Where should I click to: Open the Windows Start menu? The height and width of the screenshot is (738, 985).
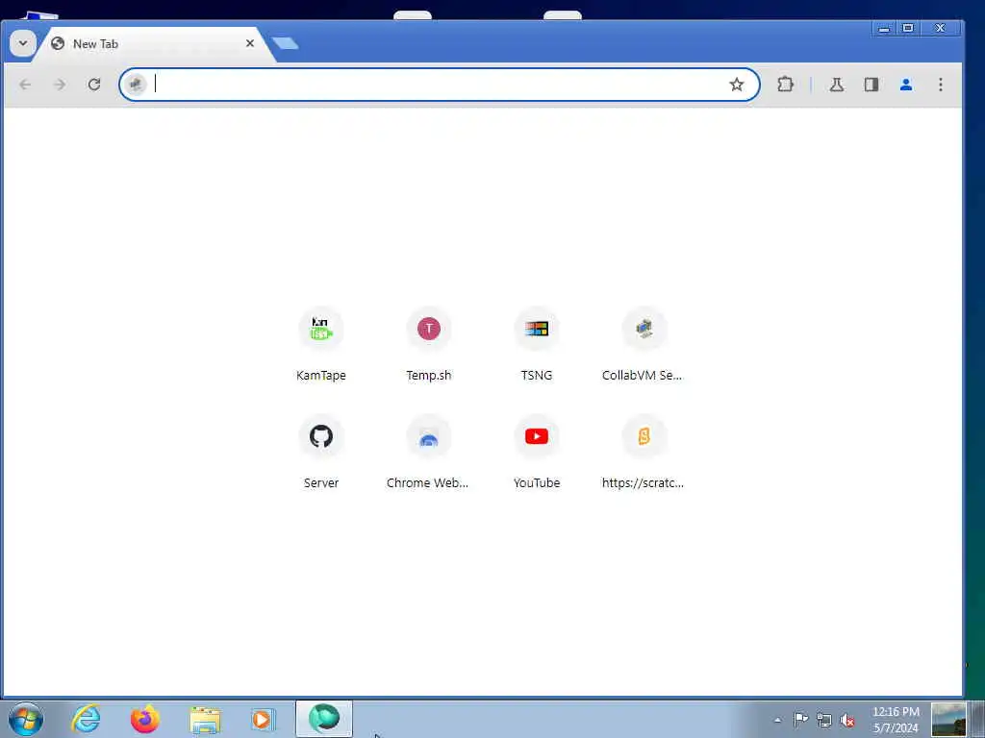pyautogui.click(x=26, y=719)
